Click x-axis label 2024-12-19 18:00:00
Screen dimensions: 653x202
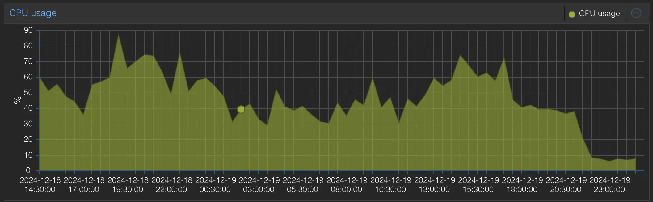click(522, 185)
